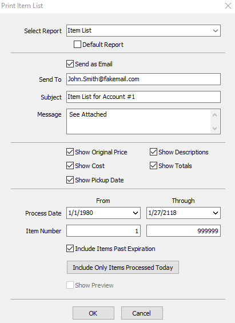Disable the Show Cost option
235x323 pixels.
pyautogui.click(x=70, y=166)
